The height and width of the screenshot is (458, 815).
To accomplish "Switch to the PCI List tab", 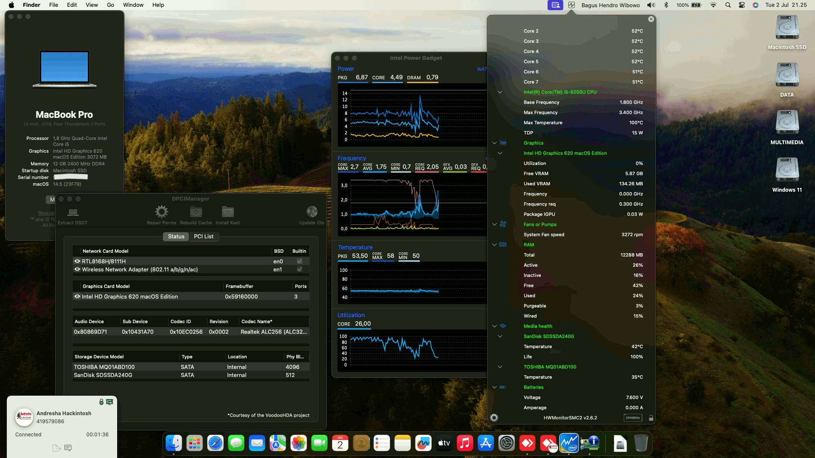I will [x=204, y=236].
